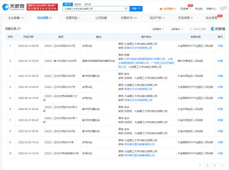Open the defendant company link in row 10
This screenshot has width=229, height=170.
pos(140,155)
